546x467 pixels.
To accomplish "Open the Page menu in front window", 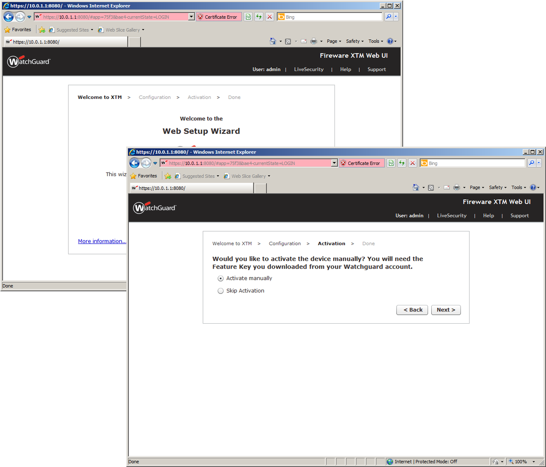I will [477, 188].
